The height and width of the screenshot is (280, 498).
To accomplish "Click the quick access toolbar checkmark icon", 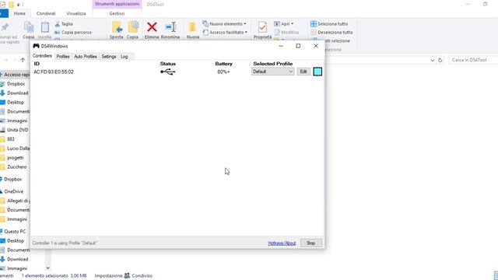I will pyautogui.click(x=3, y=5).
